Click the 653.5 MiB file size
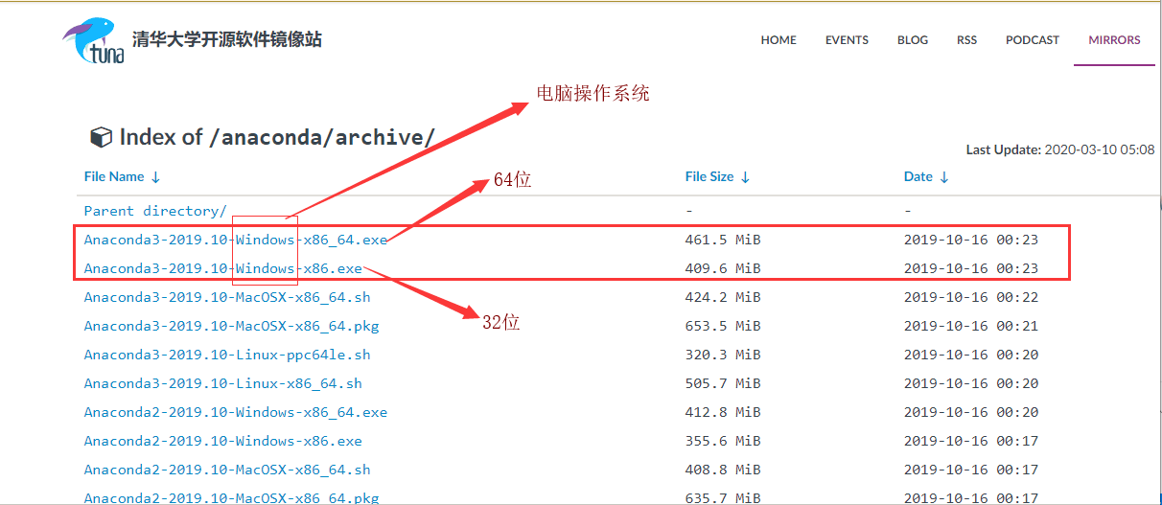 click(723, 326)
